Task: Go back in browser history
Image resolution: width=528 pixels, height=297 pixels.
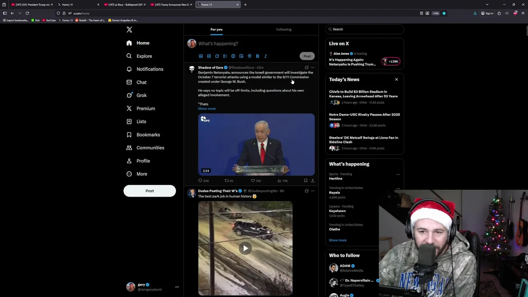Action: [12, 13]
